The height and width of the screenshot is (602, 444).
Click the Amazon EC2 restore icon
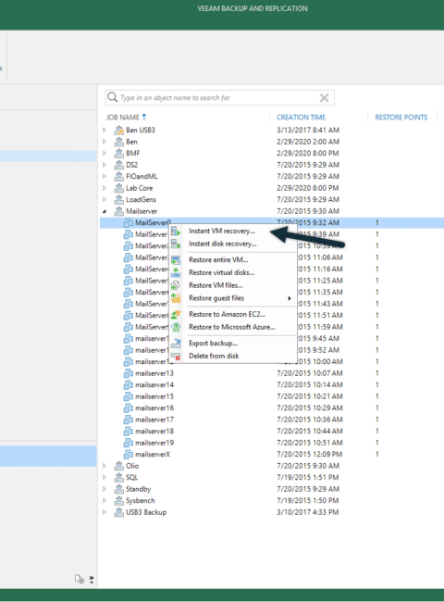coord(176,315)
